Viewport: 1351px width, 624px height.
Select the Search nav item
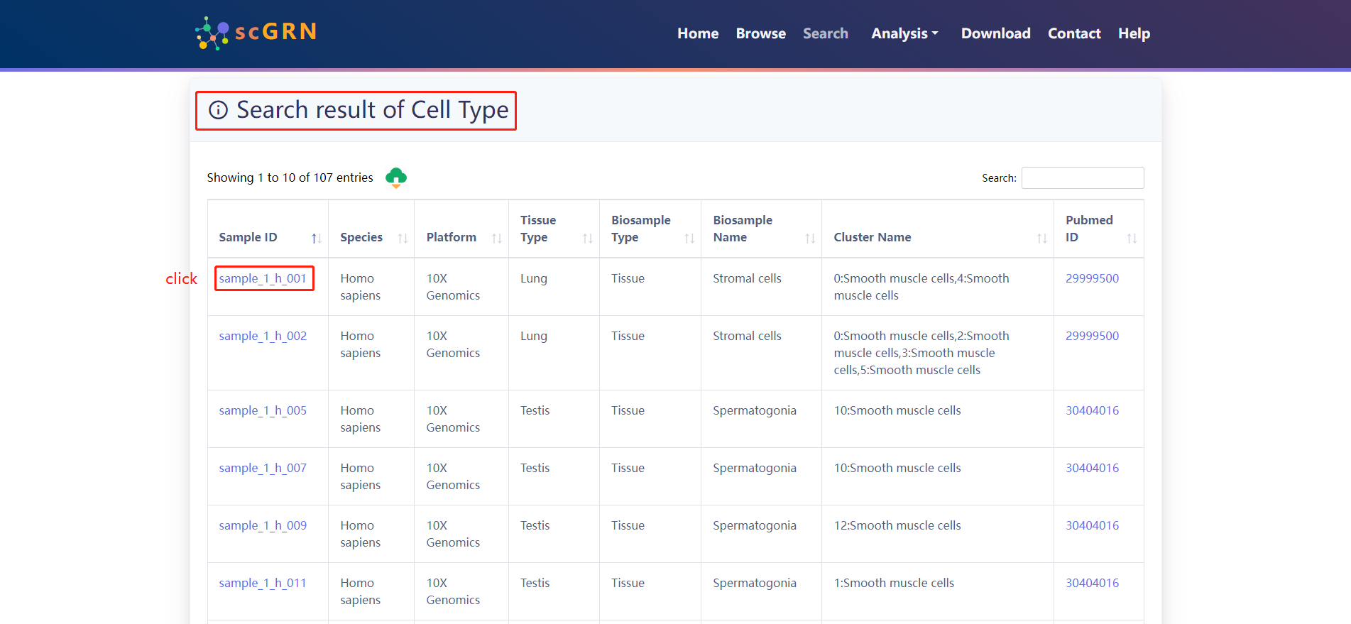coord(826,33)
